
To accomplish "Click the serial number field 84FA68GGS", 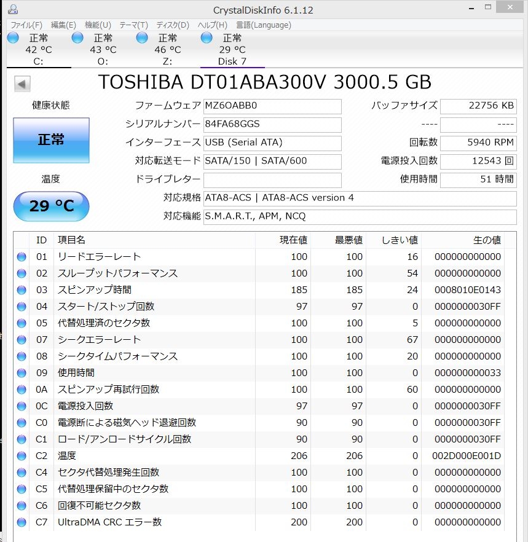I will (272, 124).
